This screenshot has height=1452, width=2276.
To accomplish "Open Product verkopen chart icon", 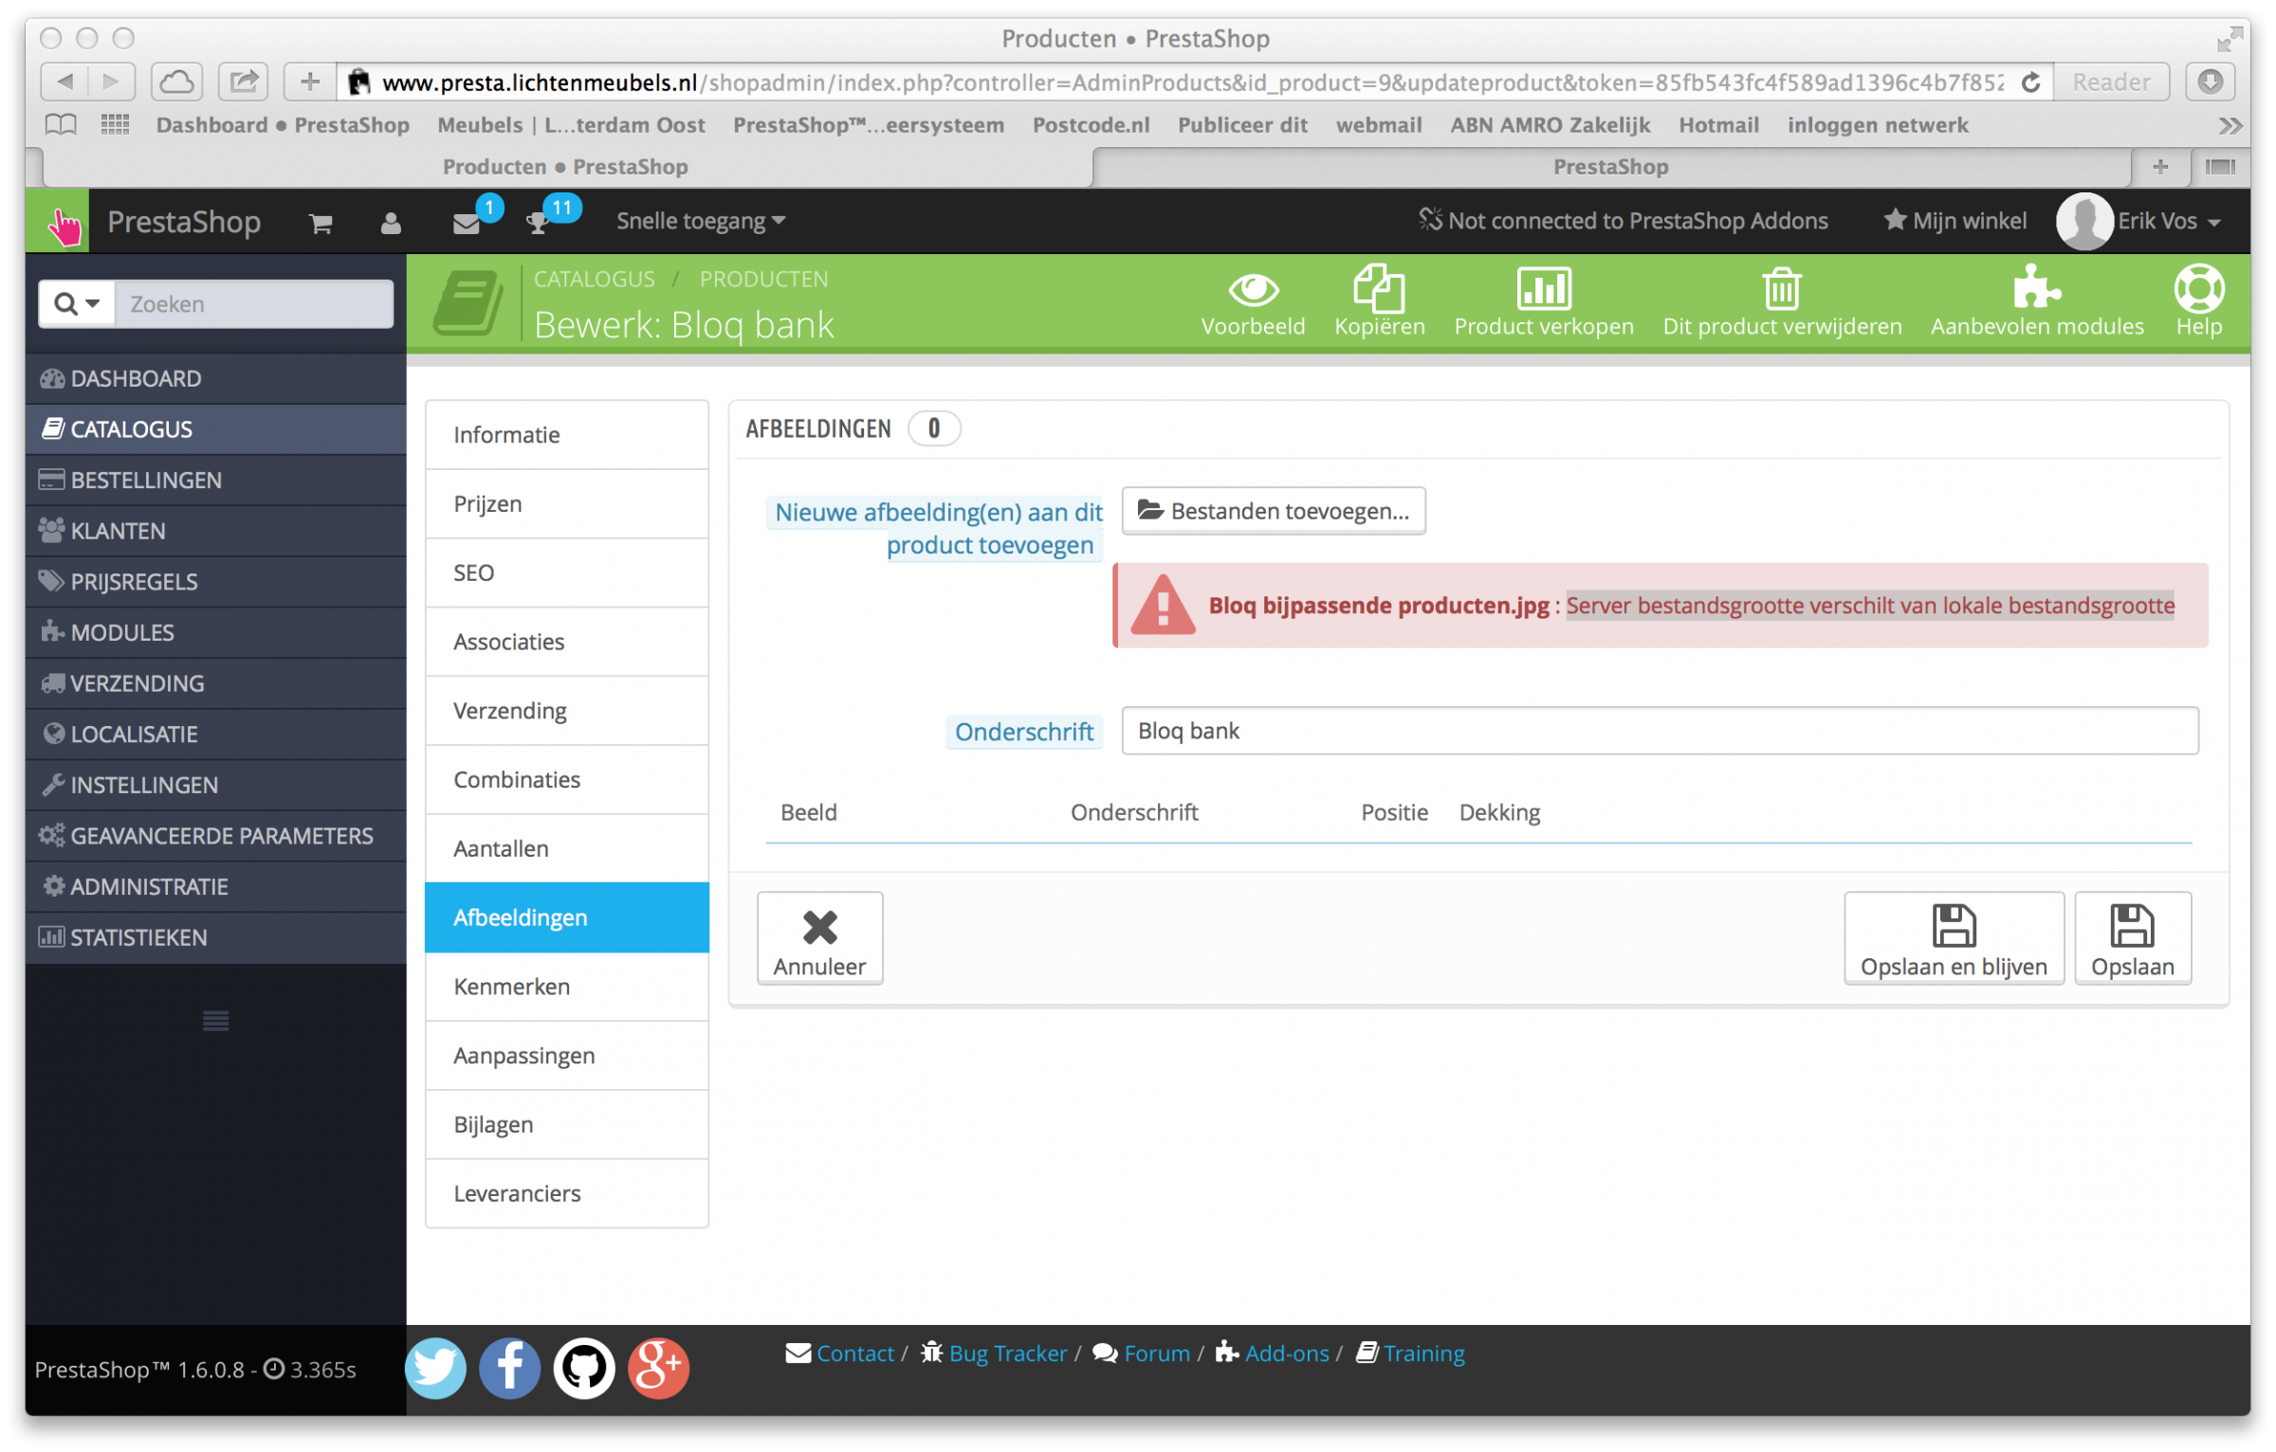I will [x=1543, y=288].
